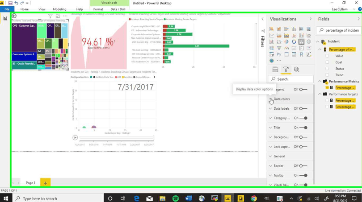Click the back arrow on treemap visual
This screenshot has width=362, height=202.
click(x=14, y=16)
